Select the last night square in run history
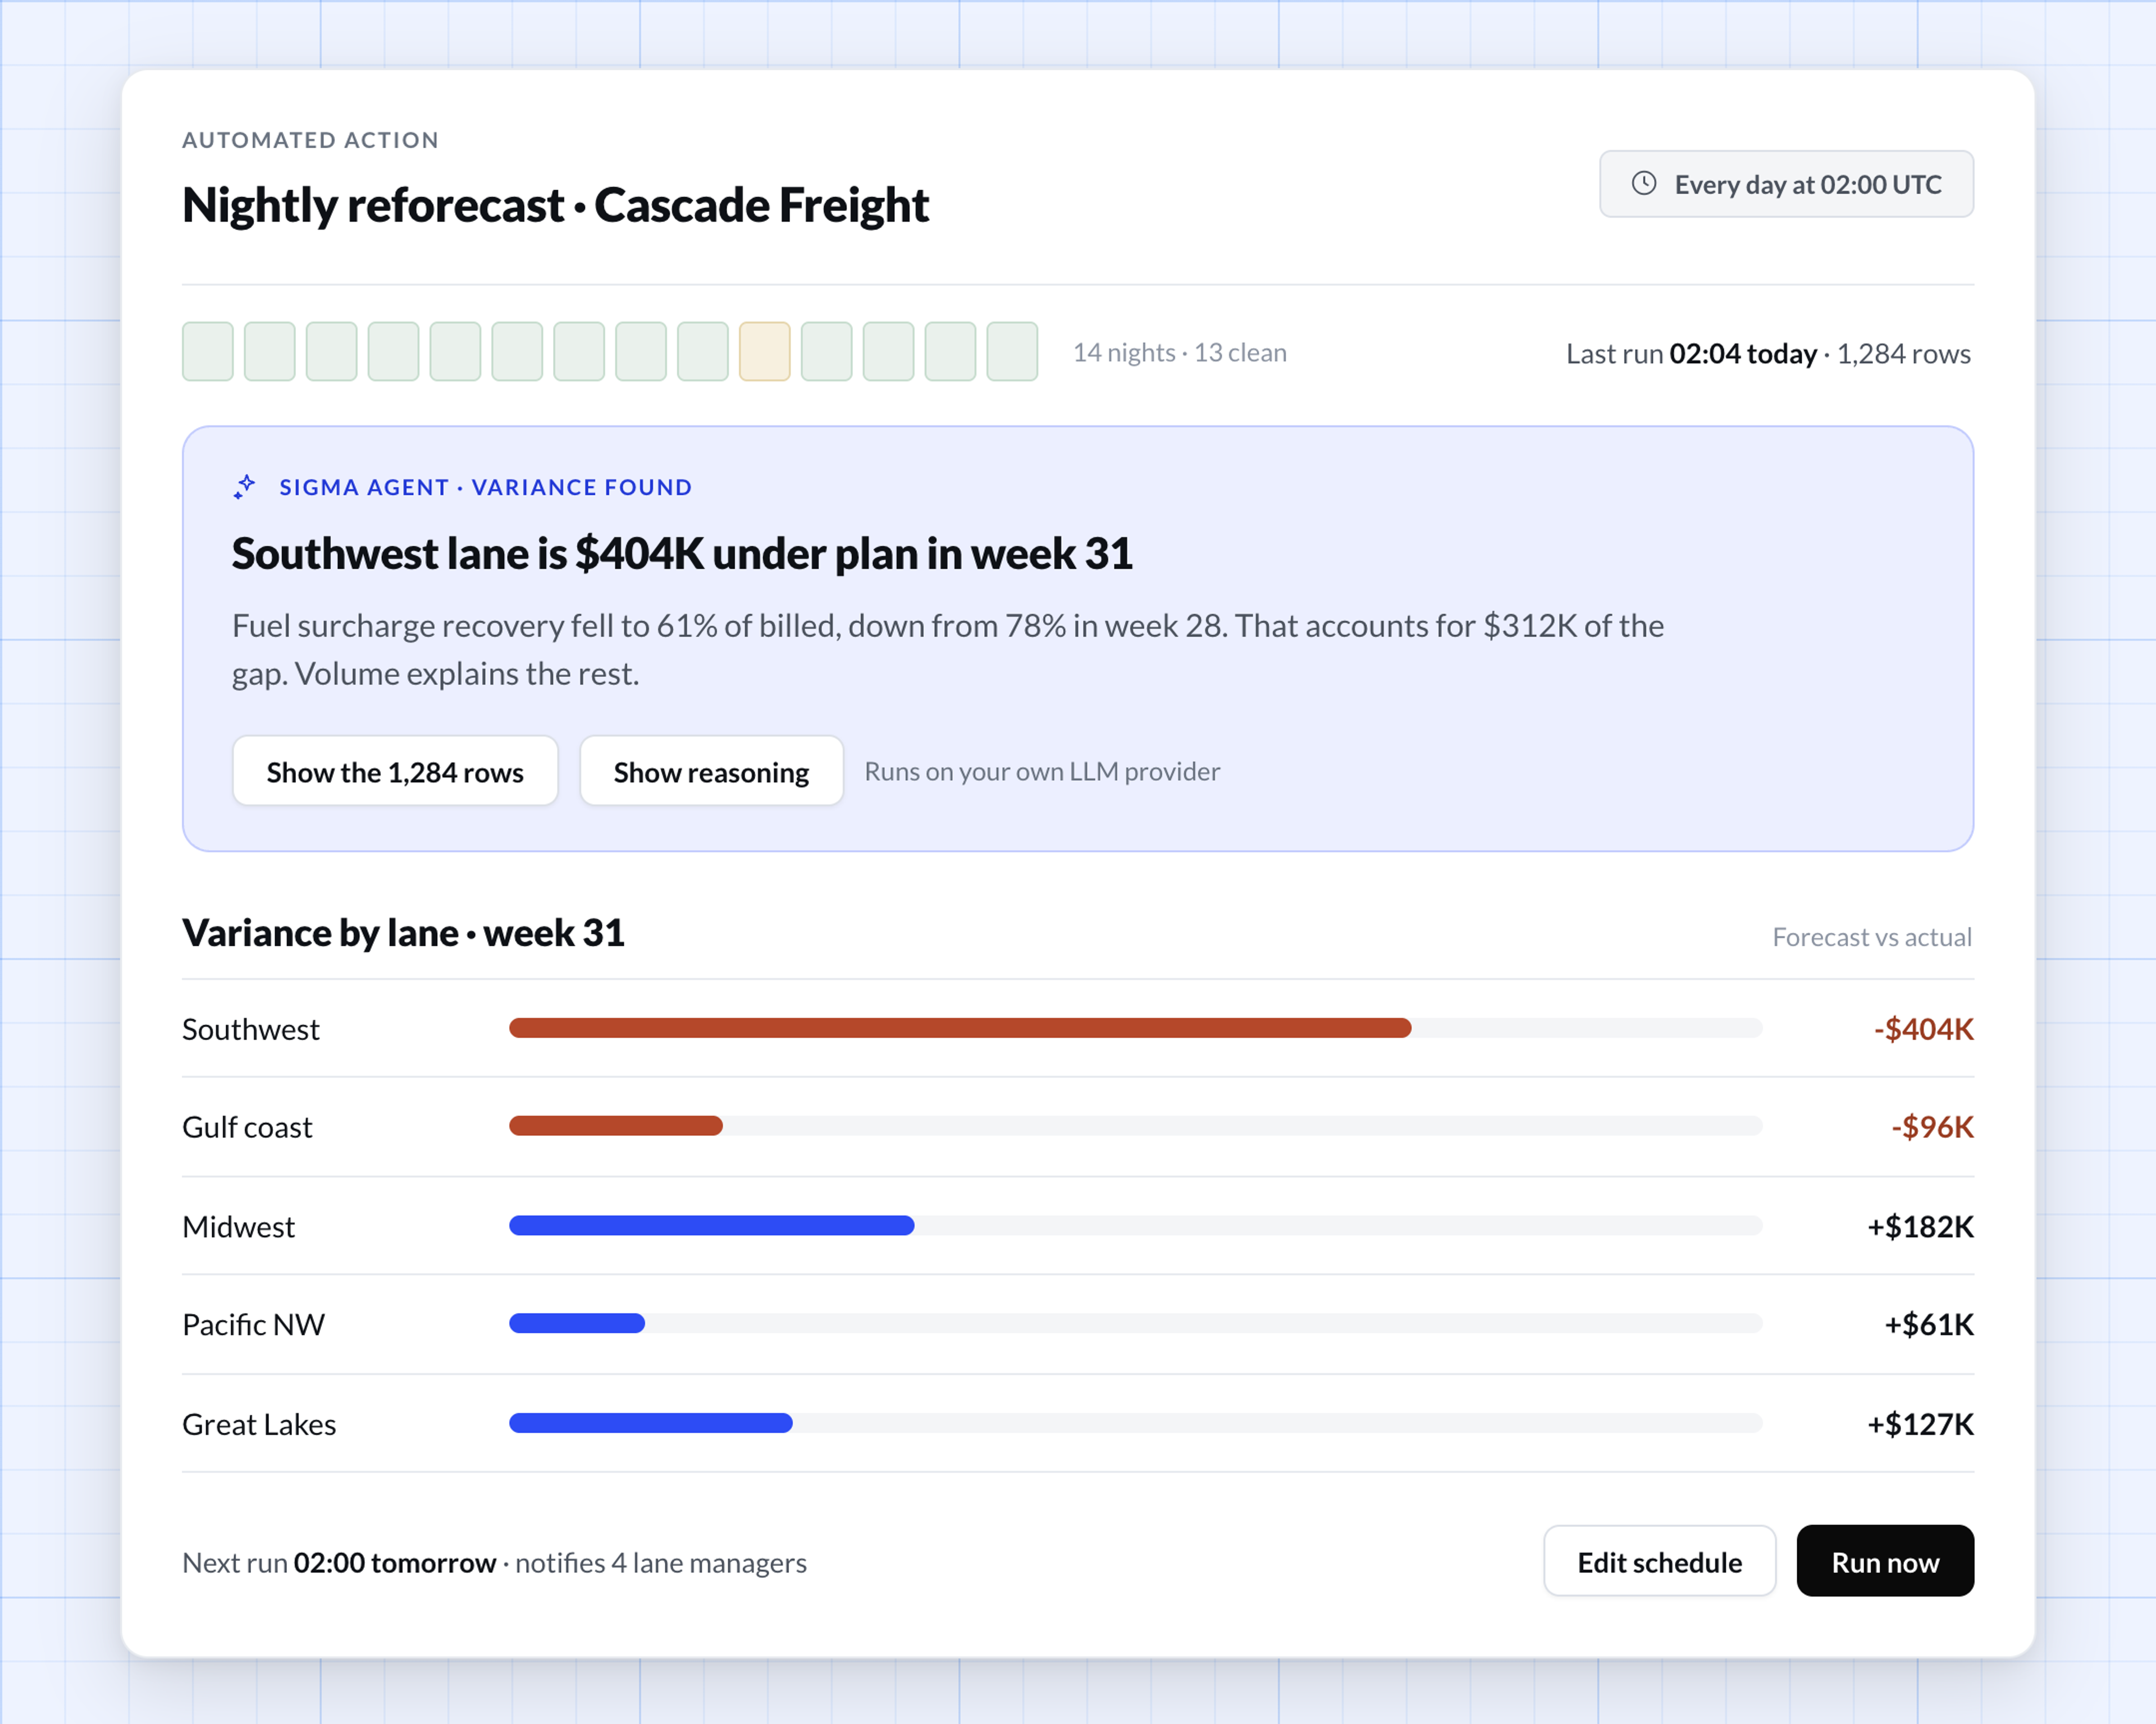The image size is (2156, 1724). 1012,352
